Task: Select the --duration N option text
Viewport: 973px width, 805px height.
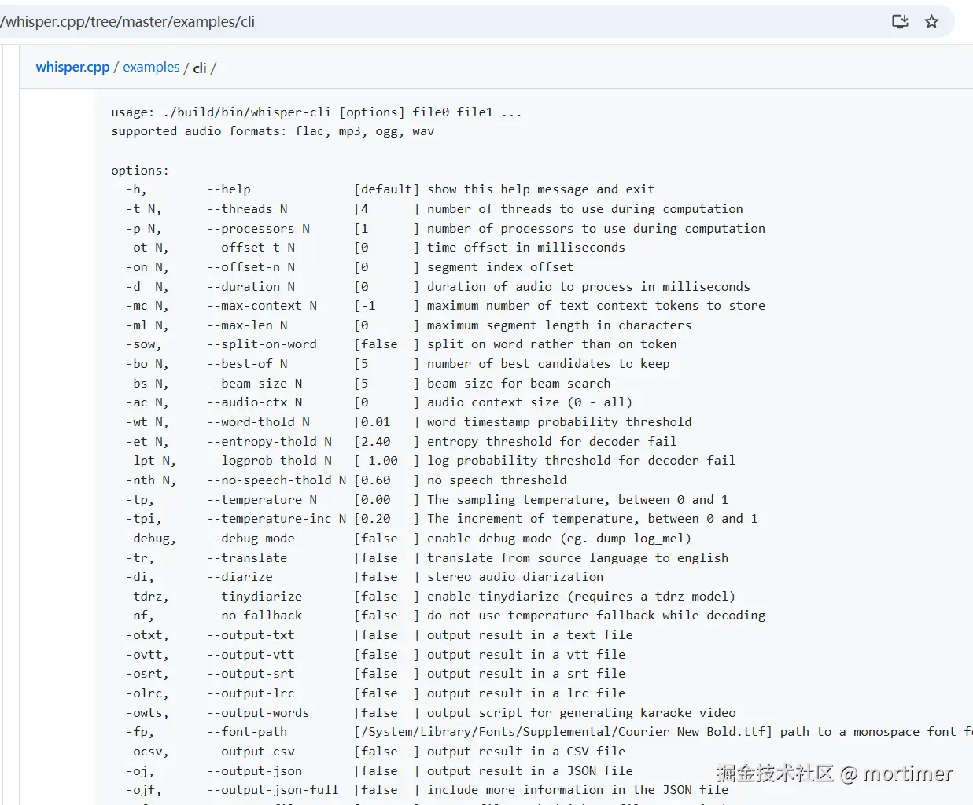Action: pyautogui.click(x=251, y=286)
